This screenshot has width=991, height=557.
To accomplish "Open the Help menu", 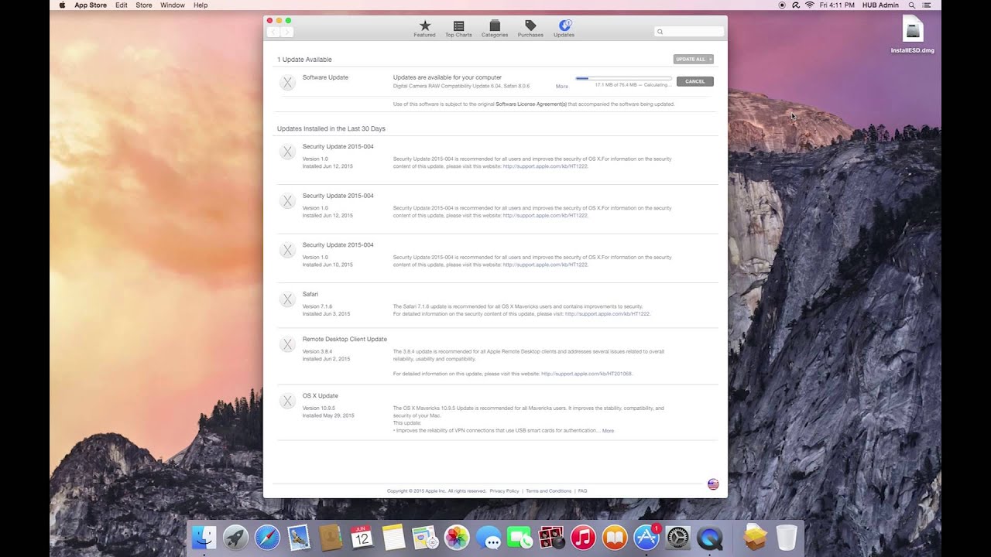I will 201,5.
